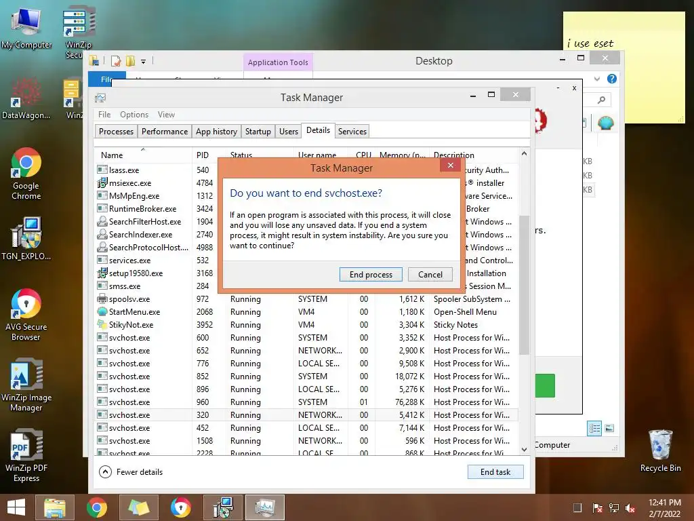Image resolution: width=694 pixels, height=521 pixels.
Task: Open the Startup tab
Action: pyautogui.click(x=258, y=131)
